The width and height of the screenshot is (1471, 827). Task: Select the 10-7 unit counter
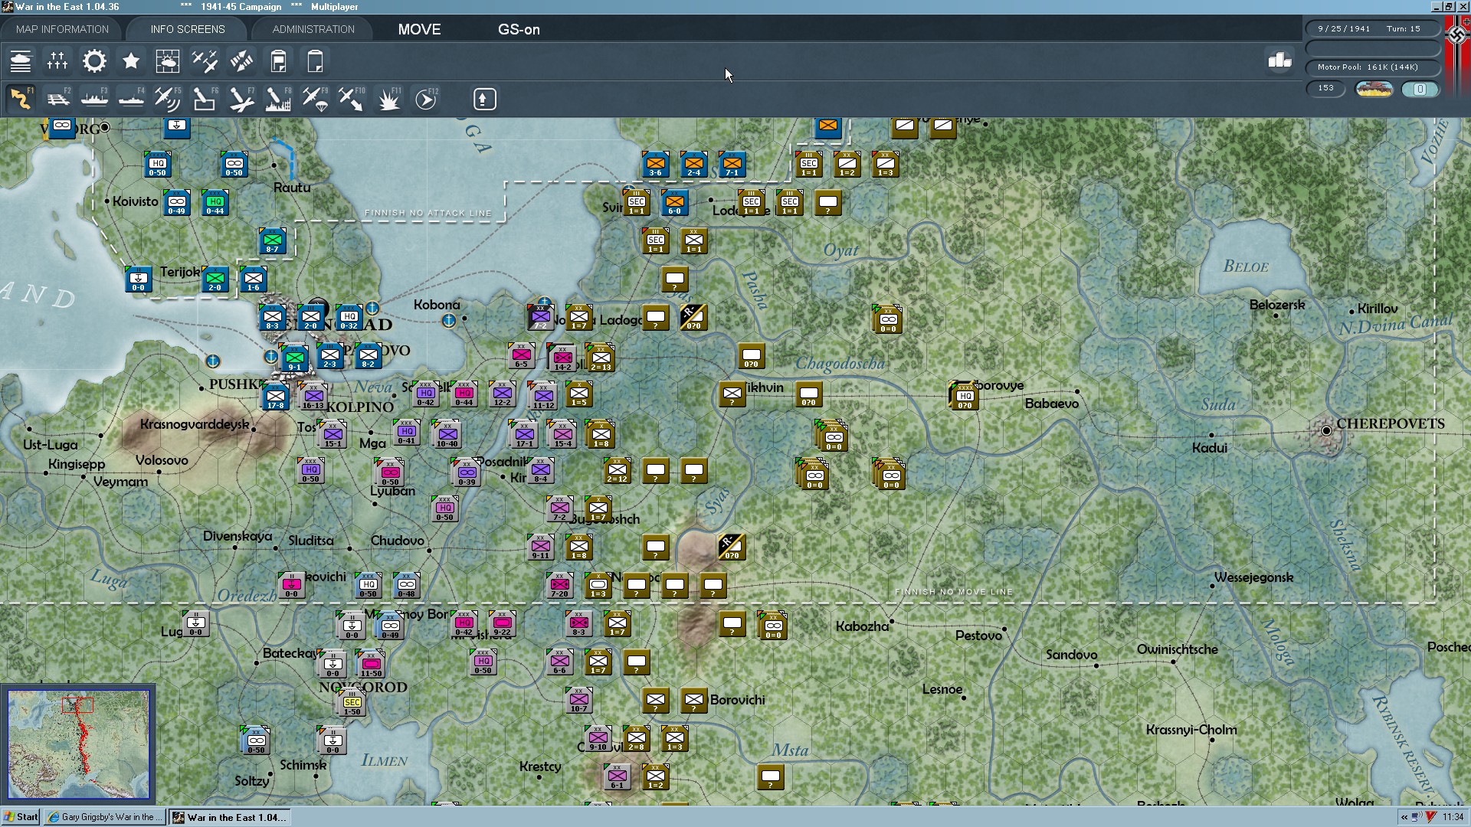point(578,701)
